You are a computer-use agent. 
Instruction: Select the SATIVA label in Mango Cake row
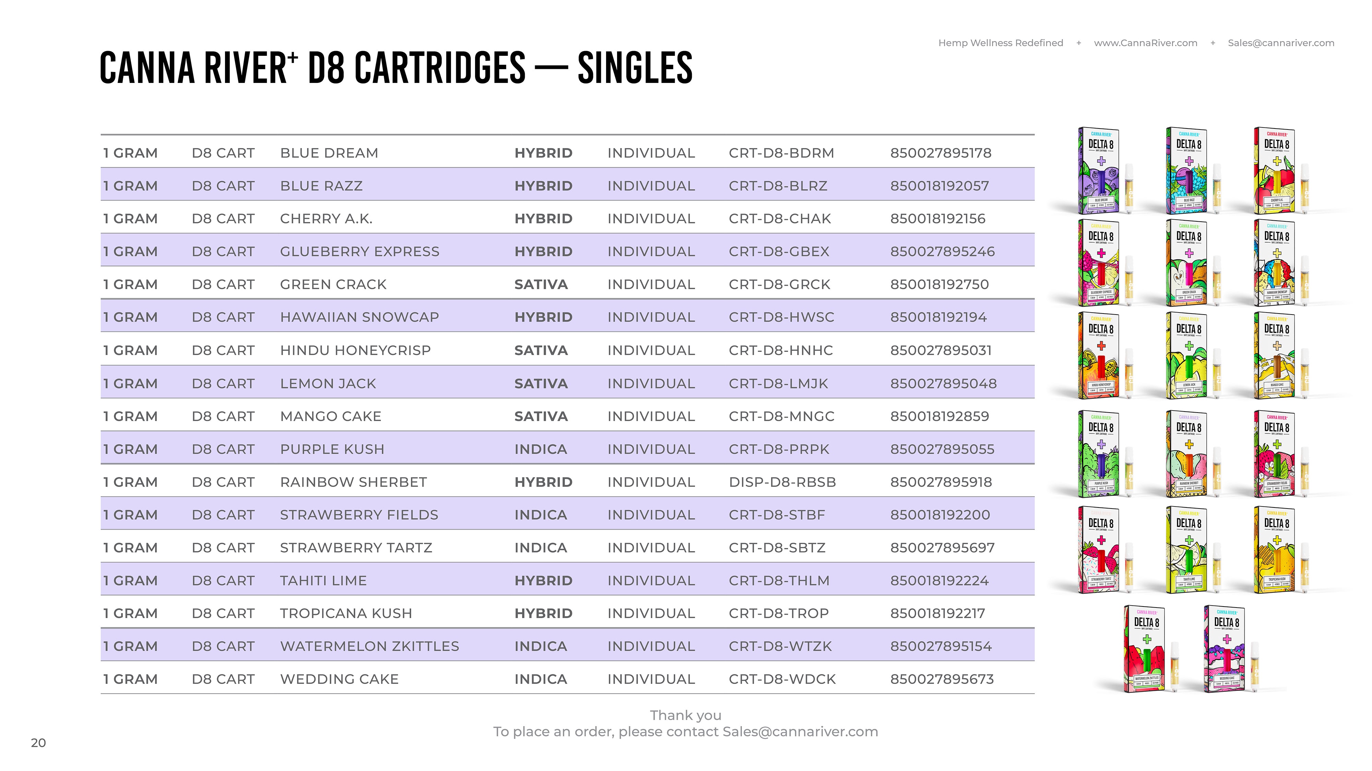pyautogui.click(x=541, y=416)
